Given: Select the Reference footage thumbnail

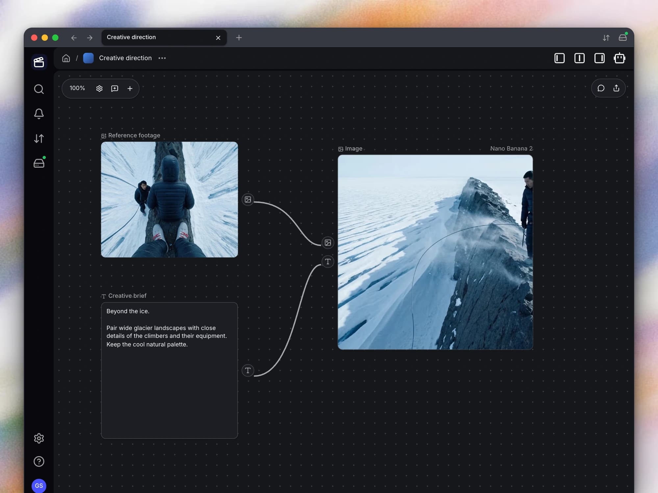Looking at the screenshot, I should [x=169, y=200].
